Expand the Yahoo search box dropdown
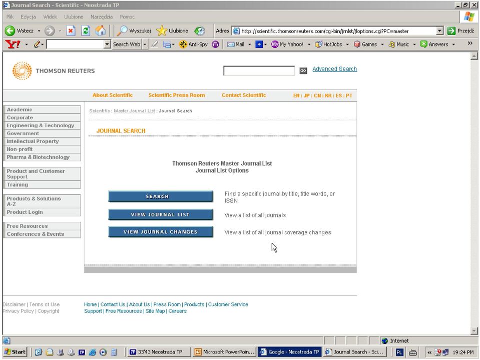The height and width of the screenshot is (360, 480). click(x=107, y=45)
